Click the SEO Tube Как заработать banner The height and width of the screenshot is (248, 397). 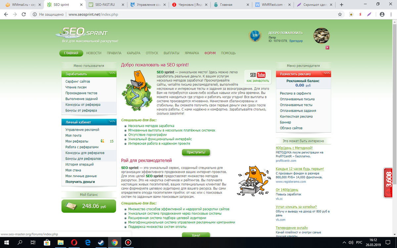click(x=258, y=77)
